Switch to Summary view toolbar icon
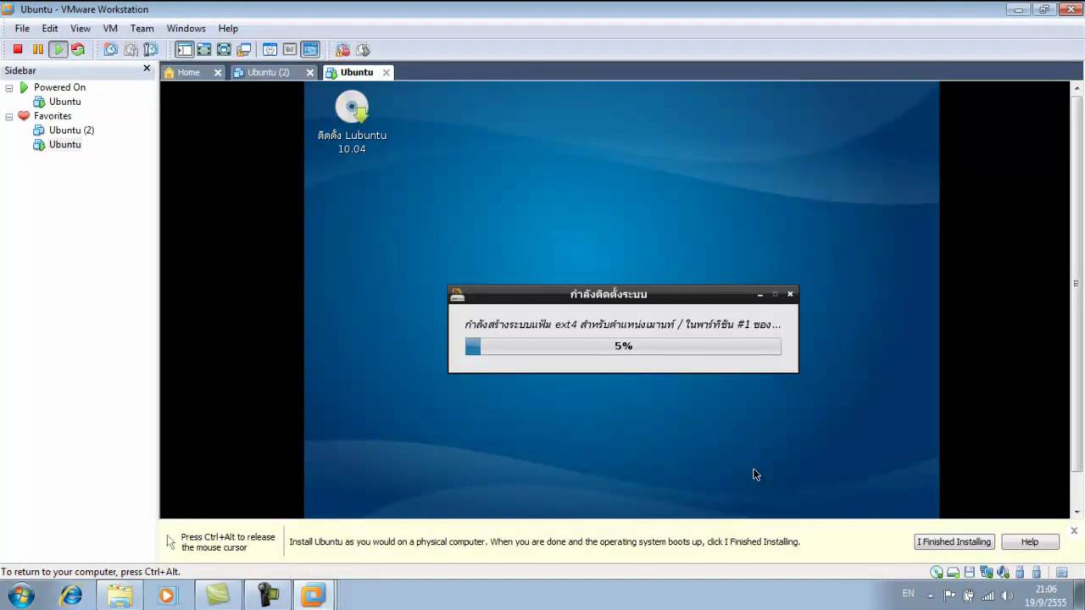The width and height of the screenshot is (1085, 610). [270, 49]
